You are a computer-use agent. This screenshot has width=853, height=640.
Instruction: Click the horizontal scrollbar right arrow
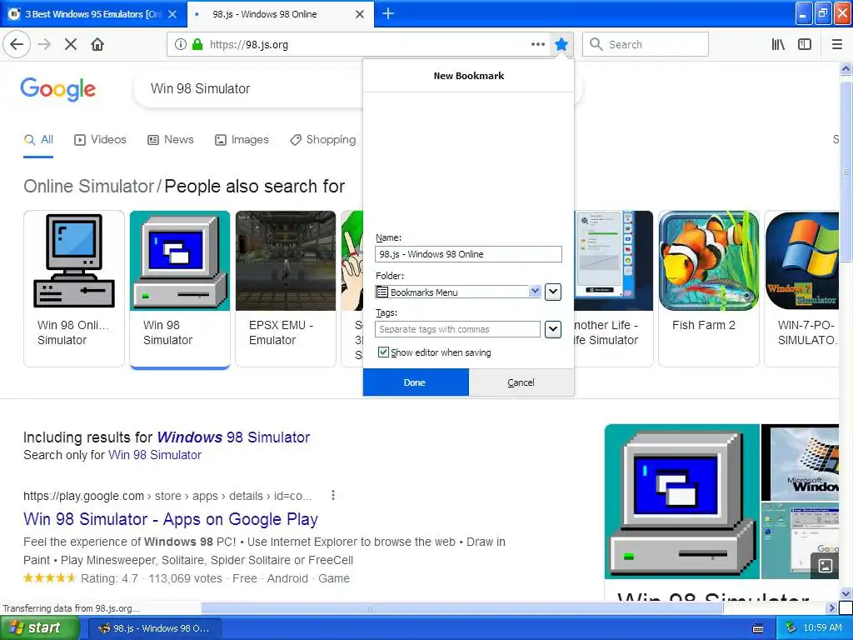[x=831, y=607]
